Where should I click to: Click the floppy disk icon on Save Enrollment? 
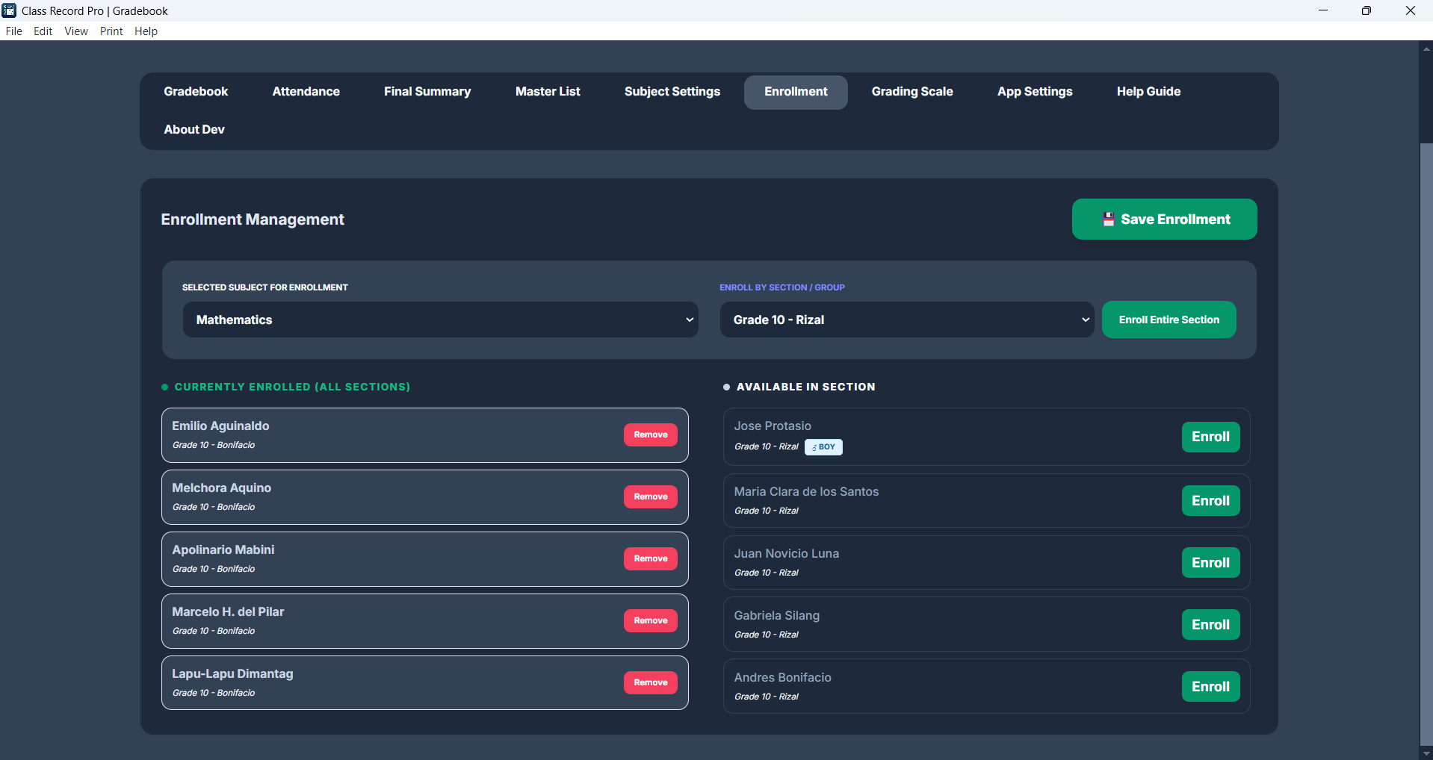point(1109,219)
